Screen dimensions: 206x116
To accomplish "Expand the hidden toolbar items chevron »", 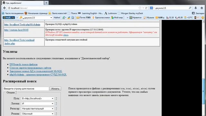I will point(127,17).
